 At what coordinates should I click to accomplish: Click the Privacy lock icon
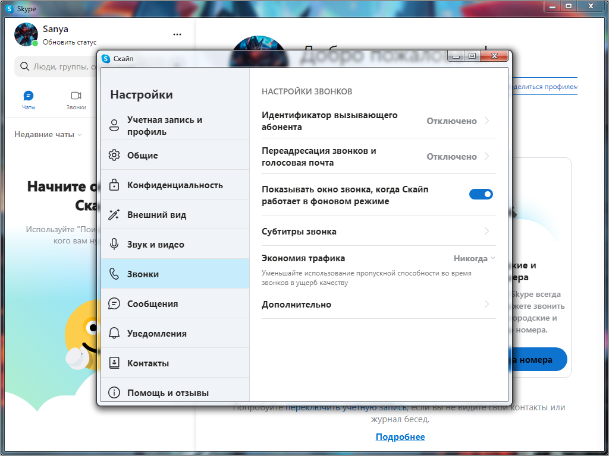pos(114,185)
